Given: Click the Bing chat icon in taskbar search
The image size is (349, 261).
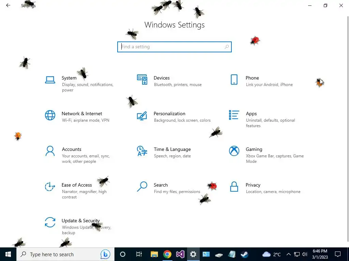Looking at the screenshot, I should pos(105,254).
